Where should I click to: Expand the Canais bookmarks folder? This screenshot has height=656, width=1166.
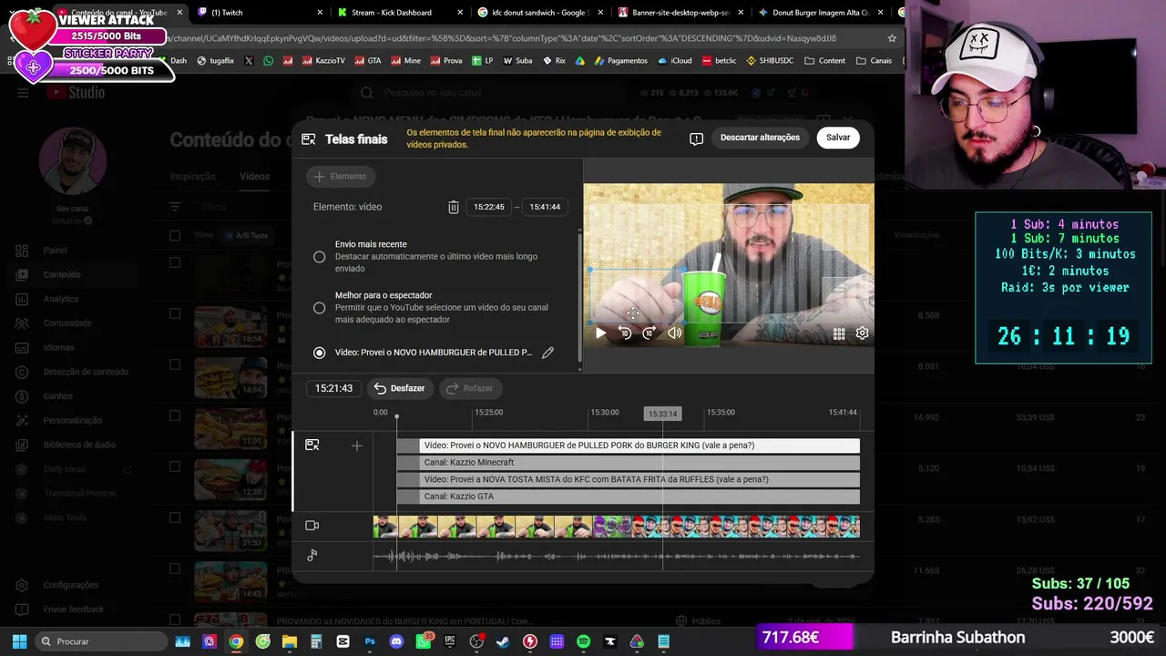874,61
